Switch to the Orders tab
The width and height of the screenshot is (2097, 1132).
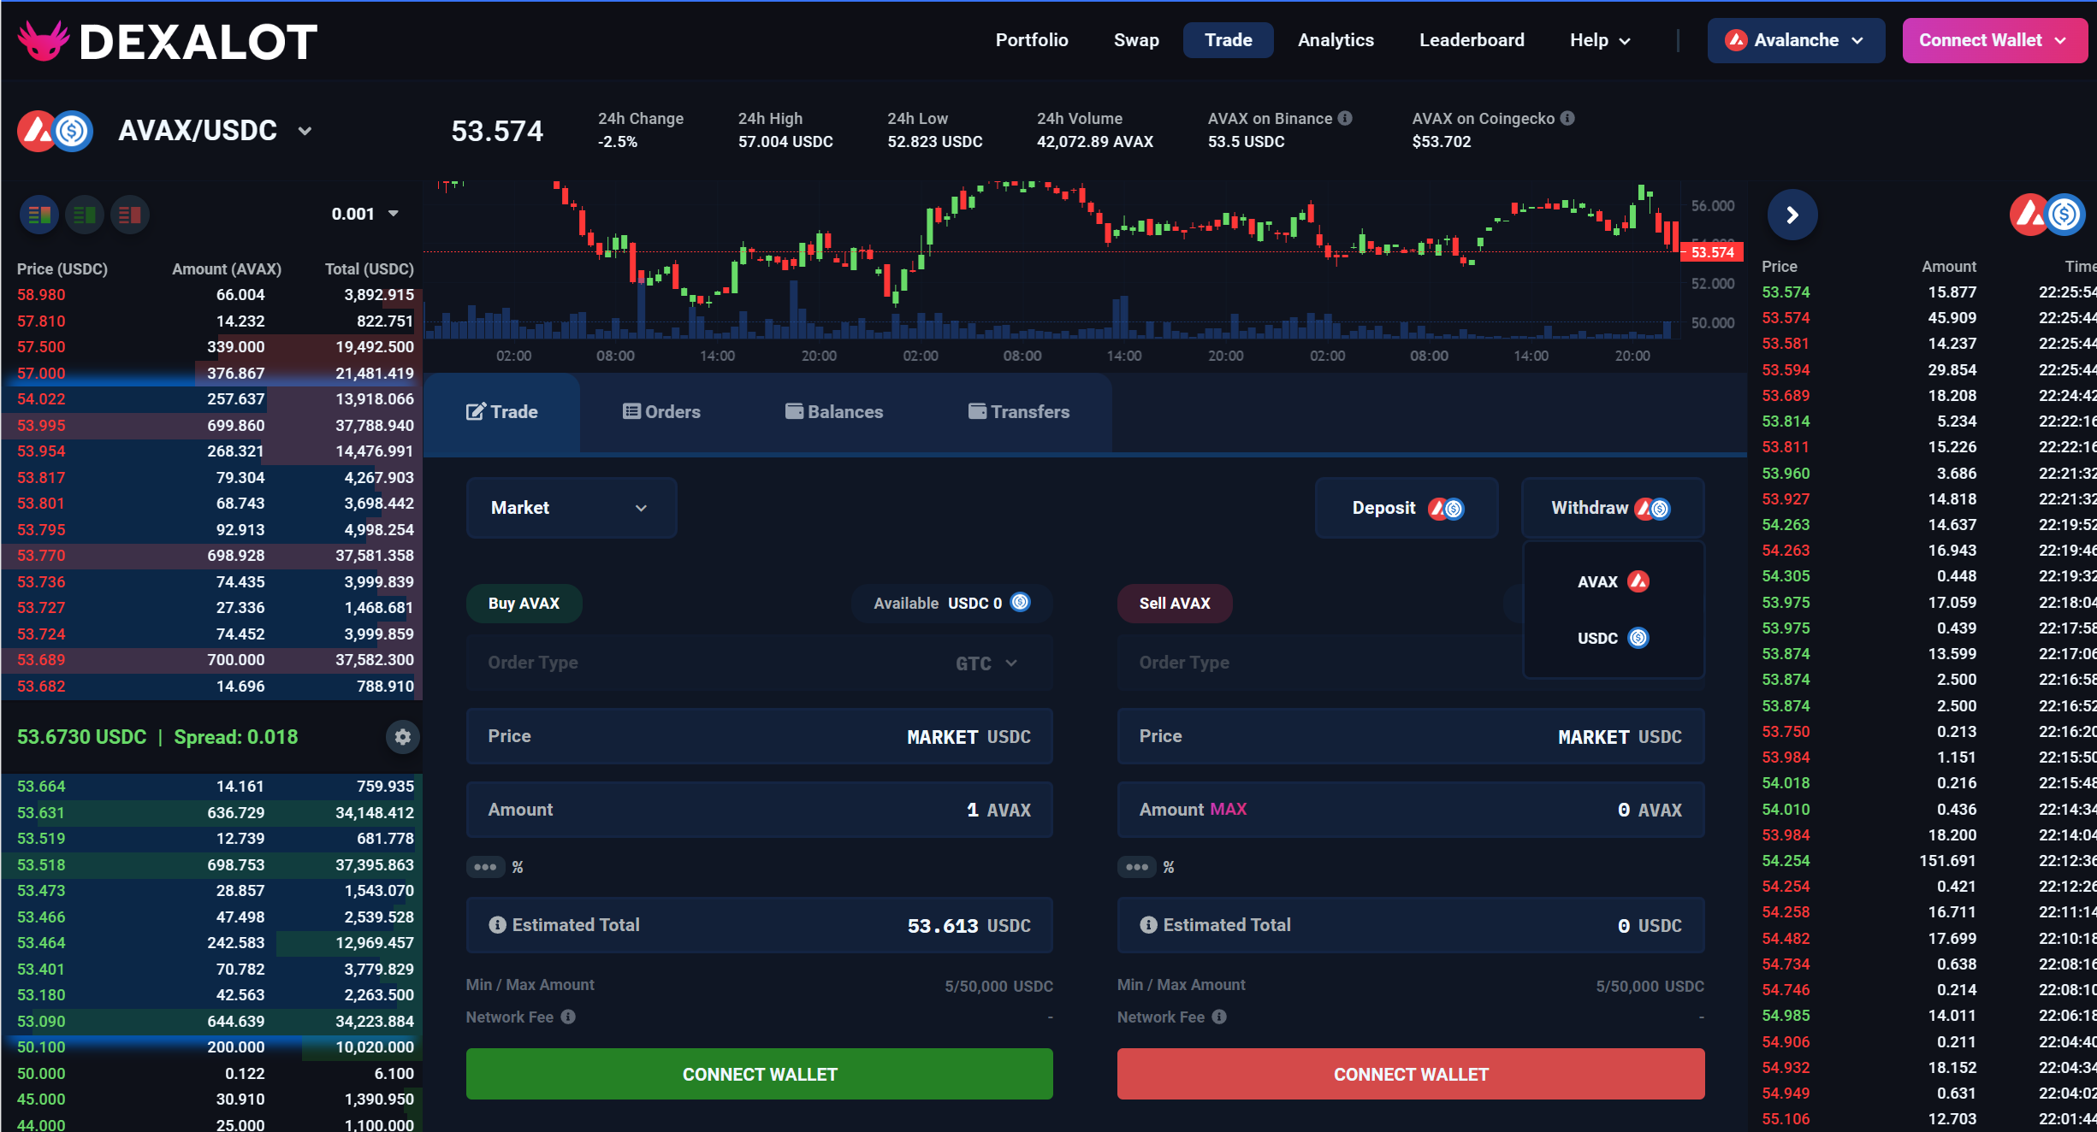(661, 412)
